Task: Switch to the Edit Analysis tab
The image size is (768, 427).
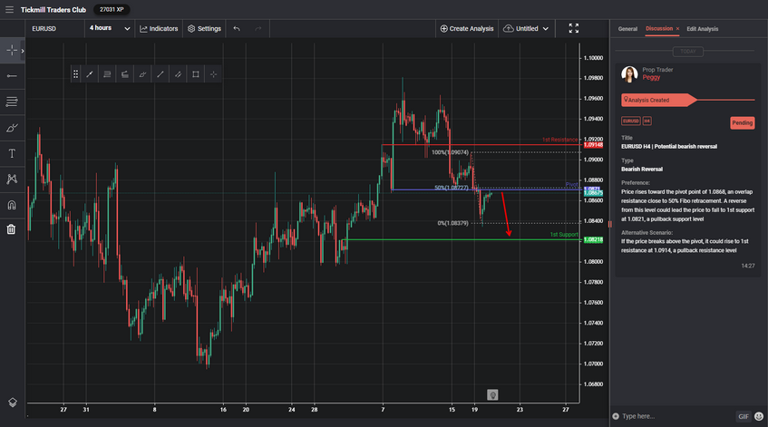Action: [x=703, y=29]
